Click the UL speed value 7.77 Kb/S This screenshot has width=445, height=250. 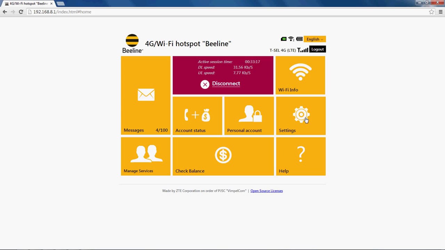click(242, 73)
